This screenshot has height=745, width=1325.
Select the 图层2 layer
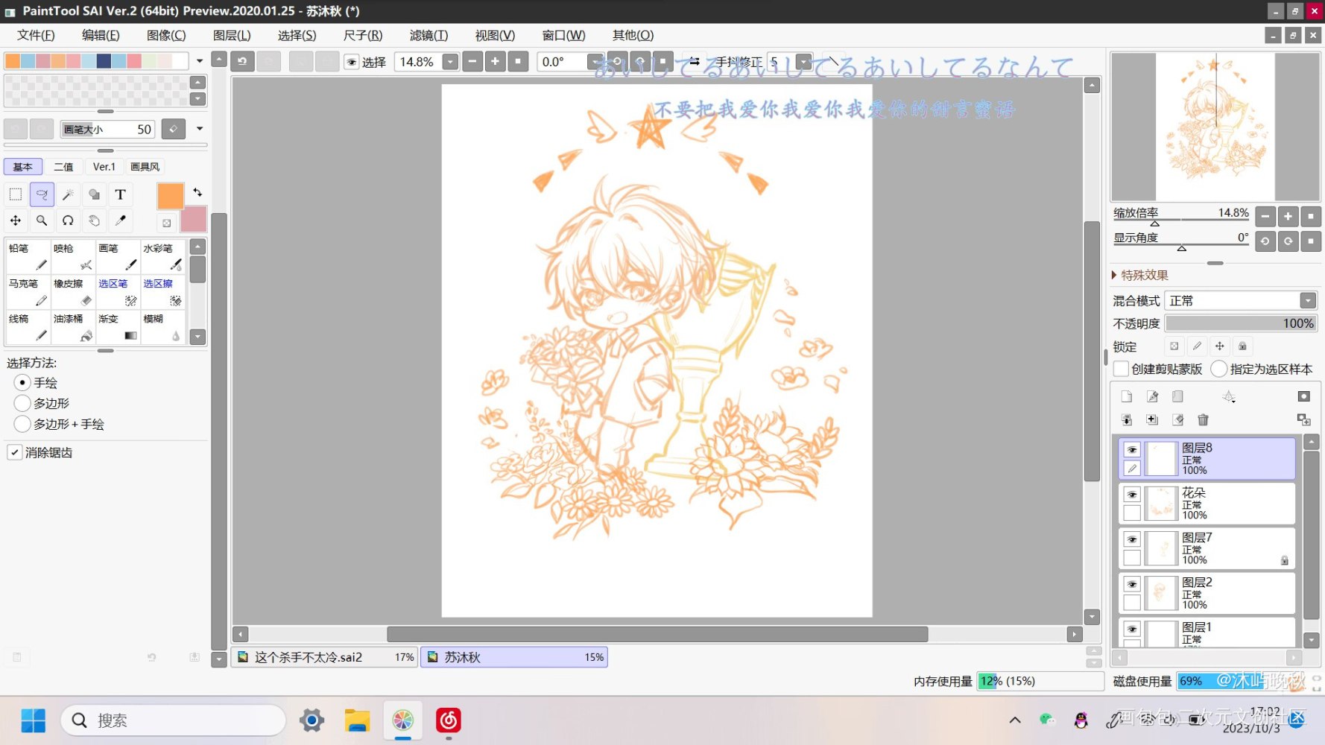[x=1222, y=592]
